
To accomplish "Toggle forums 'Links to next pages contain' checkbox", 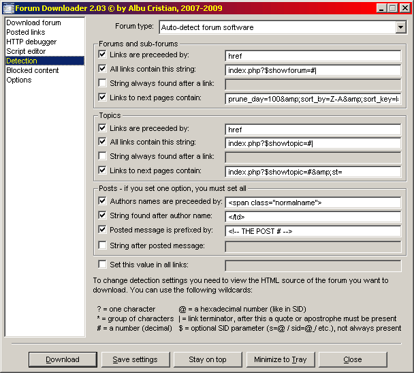I will click(x=102, y=98).
